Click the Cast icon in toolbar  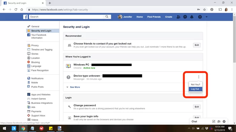click(x=220, y=10)
